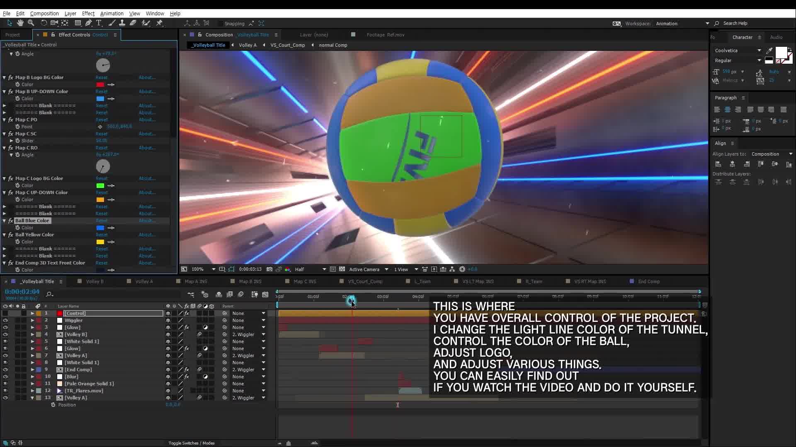
Task: Open the Effect menu
Action: [x=88, y=13]
